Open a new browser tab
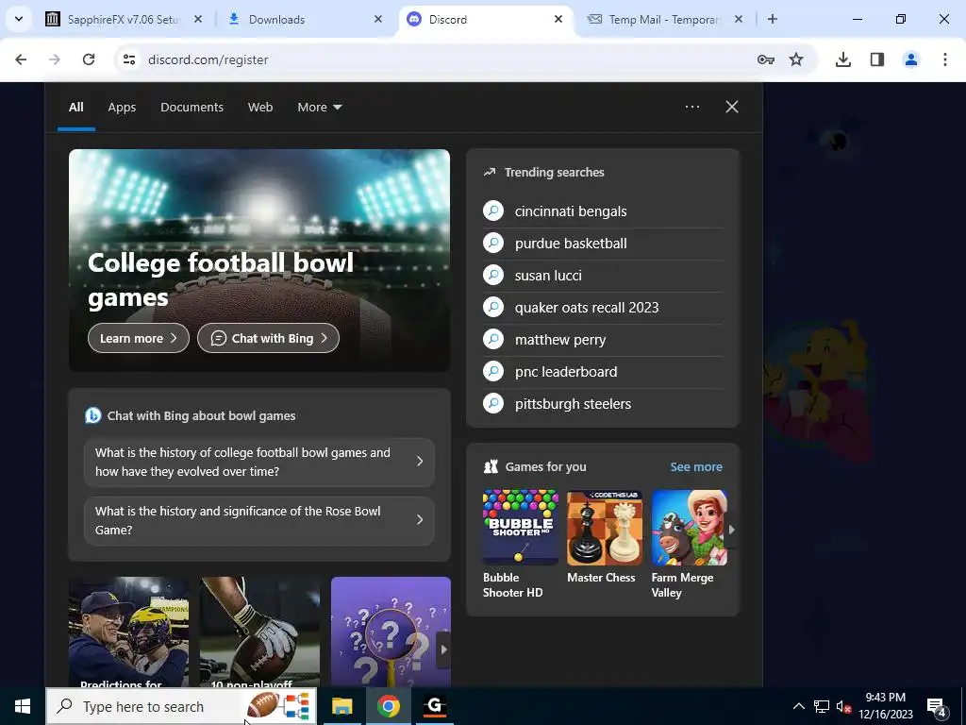 (773, 19)
